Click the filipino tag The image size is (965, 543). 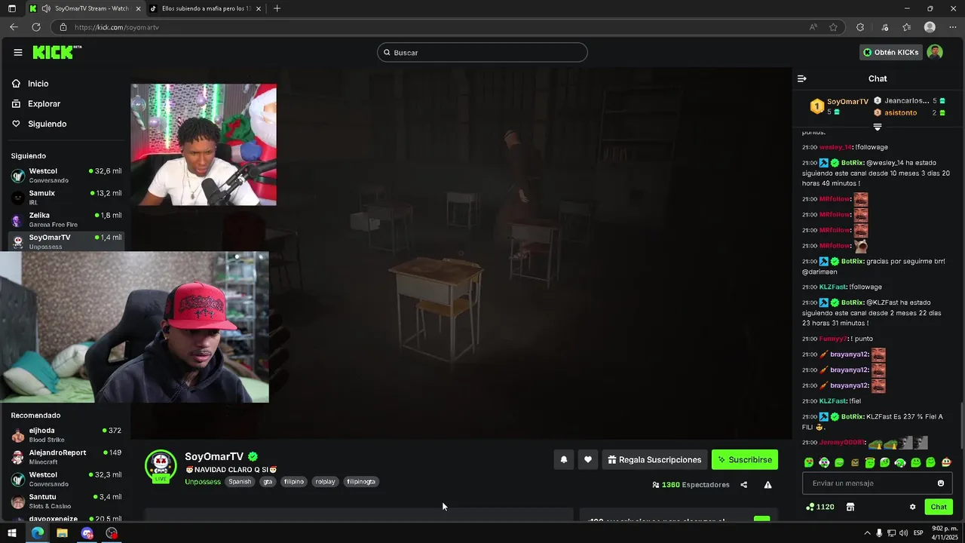click(x=294, y=481)
